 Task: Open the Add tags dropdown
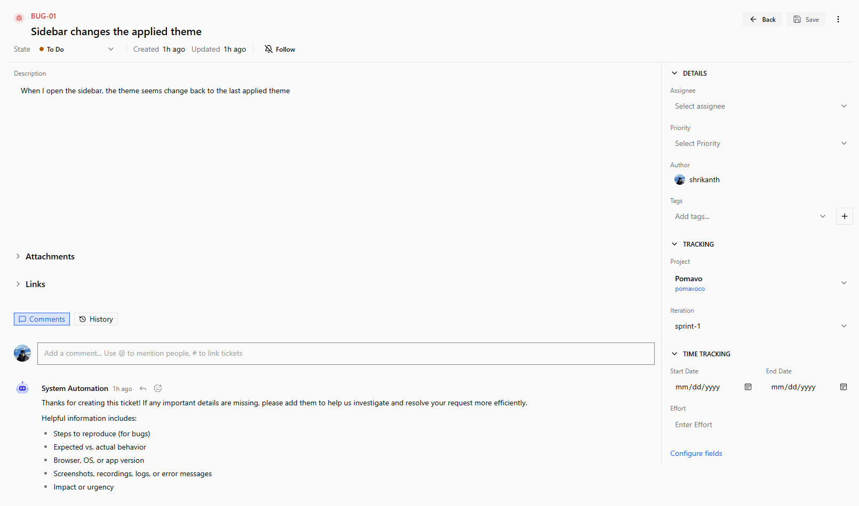pos(751,216)
